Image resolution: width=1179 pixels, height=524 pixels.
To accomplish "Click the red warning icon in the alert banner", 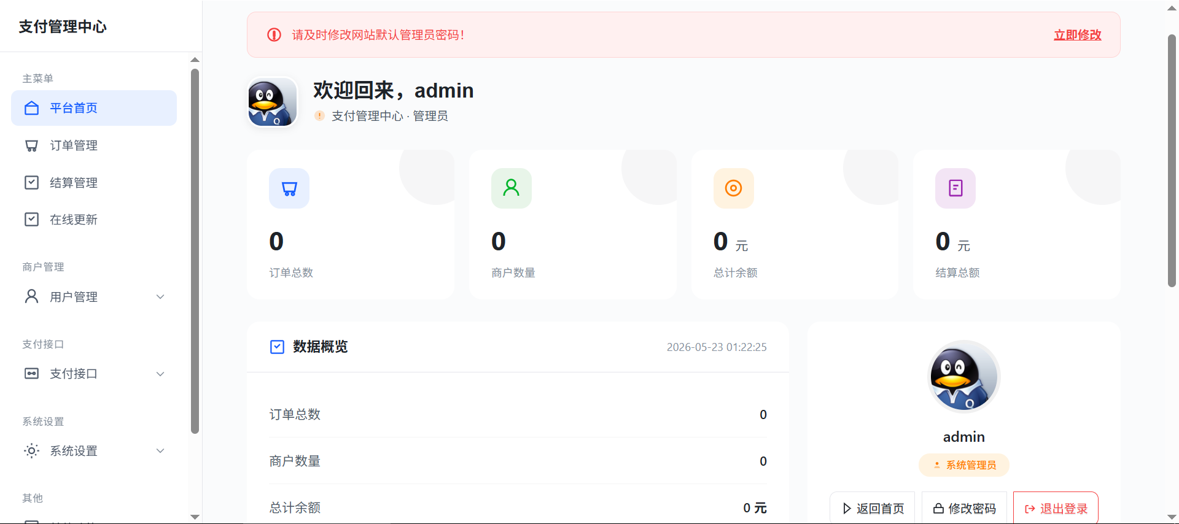I will coord(274,35).
